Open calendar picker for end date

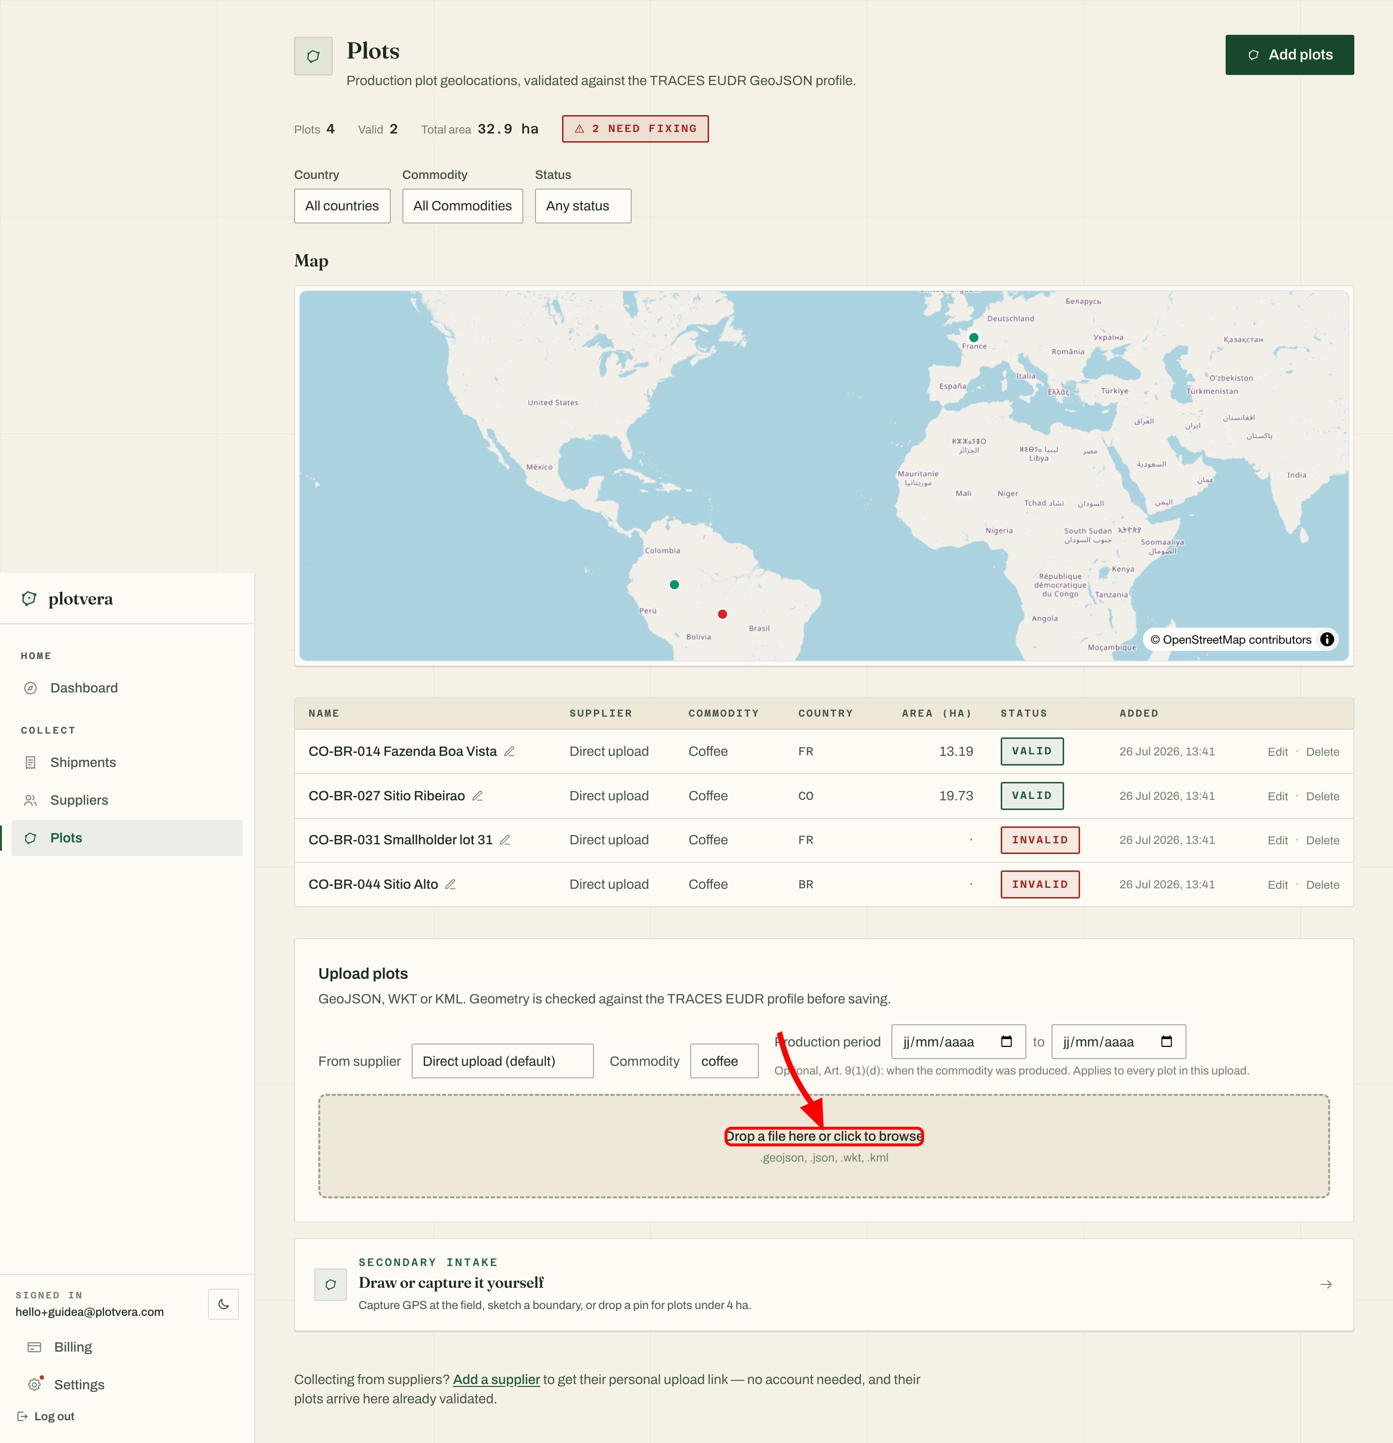[1166, 1042]
